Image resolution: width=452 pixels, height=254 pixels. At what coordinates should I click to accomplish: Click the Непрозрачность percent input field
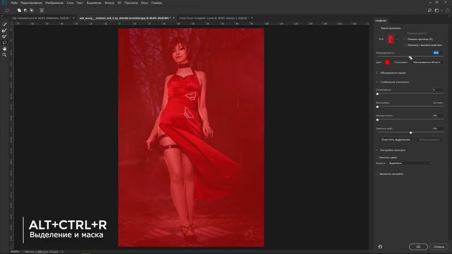438,53
